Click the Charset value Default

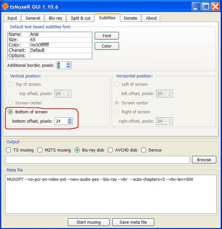[x=60, y=50]
